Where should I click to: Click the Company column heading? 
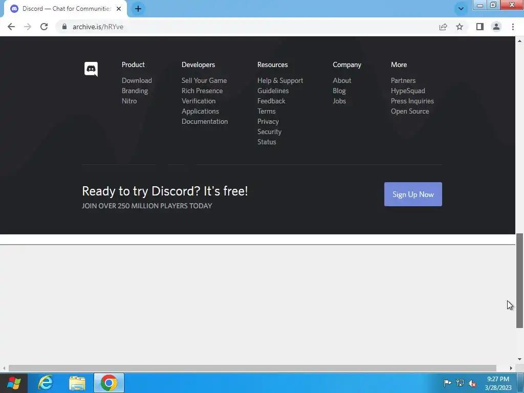(347, 65)
